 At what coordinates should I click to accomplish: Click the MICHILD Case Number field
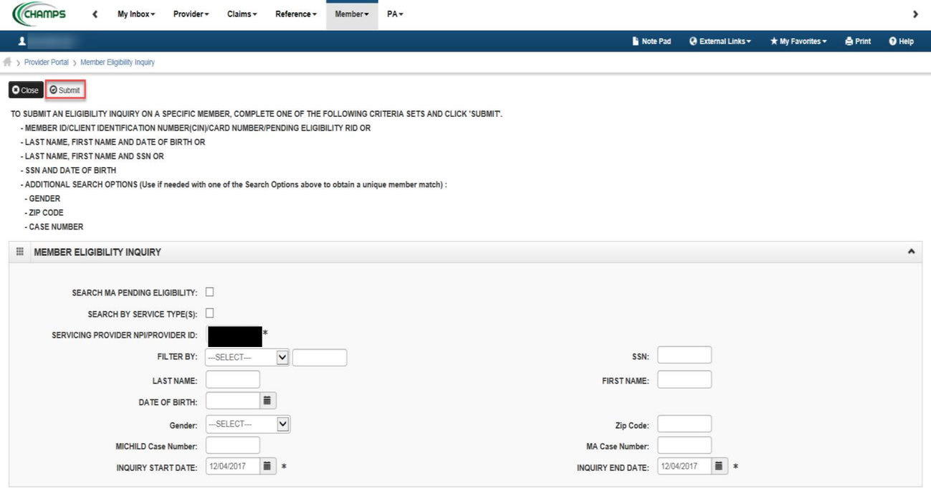point(233,445)
